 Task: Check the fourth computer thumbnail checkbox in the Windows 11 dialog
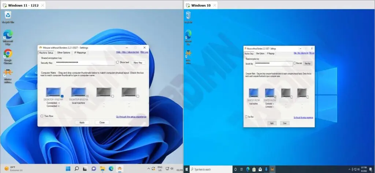pyautogui.click(x=138, y=96)
